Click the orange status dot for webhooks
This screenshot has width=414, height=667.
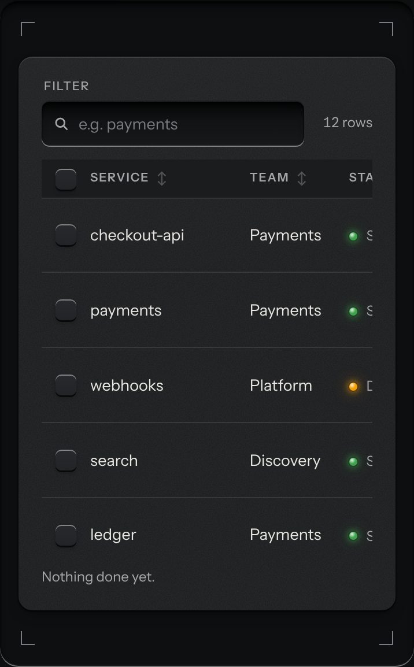click(353, 386)
